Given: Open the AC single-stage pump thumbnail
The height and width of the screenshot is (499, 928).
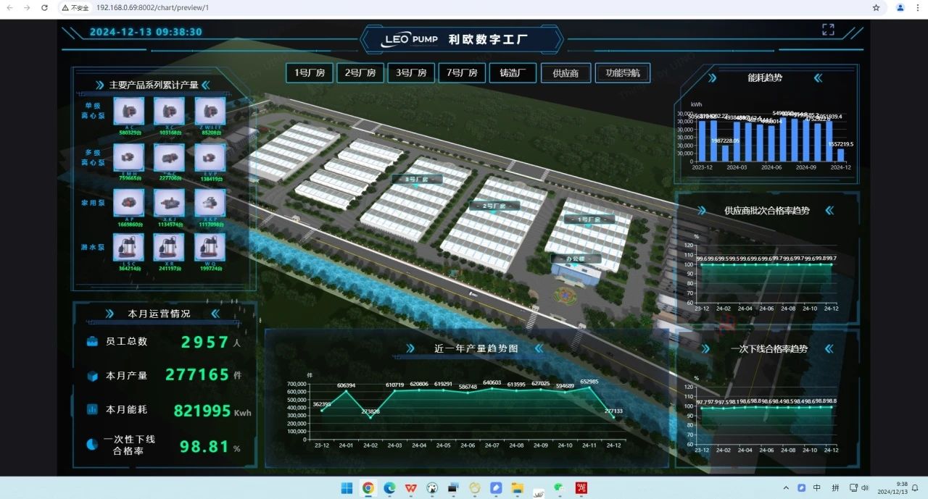Looking at the screenshot, I should (x=128, y=112).
